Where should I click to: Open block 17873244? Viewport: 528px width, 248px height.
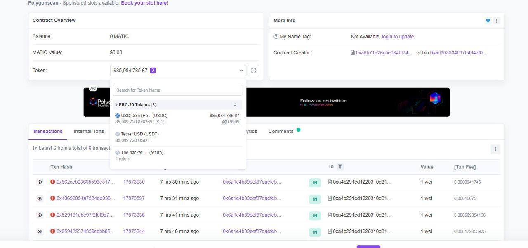tap(134, 231)
